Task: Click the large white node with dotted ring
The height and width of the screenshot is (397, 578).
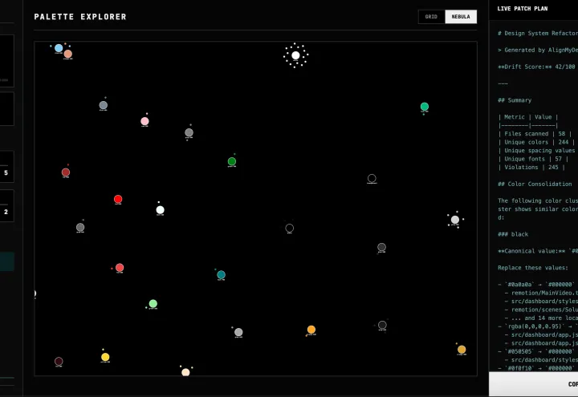Action: pos(295,55)
